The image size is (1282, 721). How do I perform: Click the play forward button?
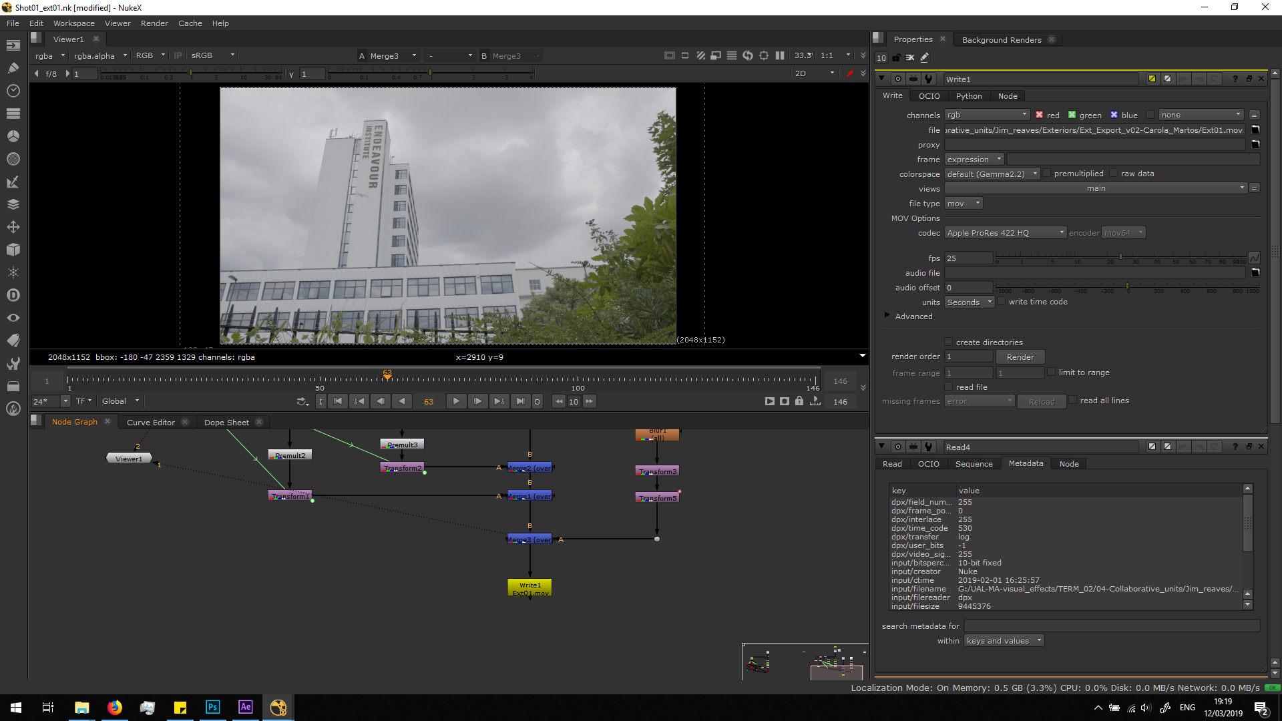tap(456, 401)
